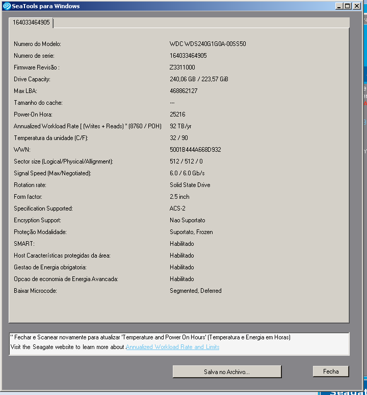Viewport: 367px width, 395px height.
Task: Click workload value 92 TB/yr
Action: [x=180, y=126]
